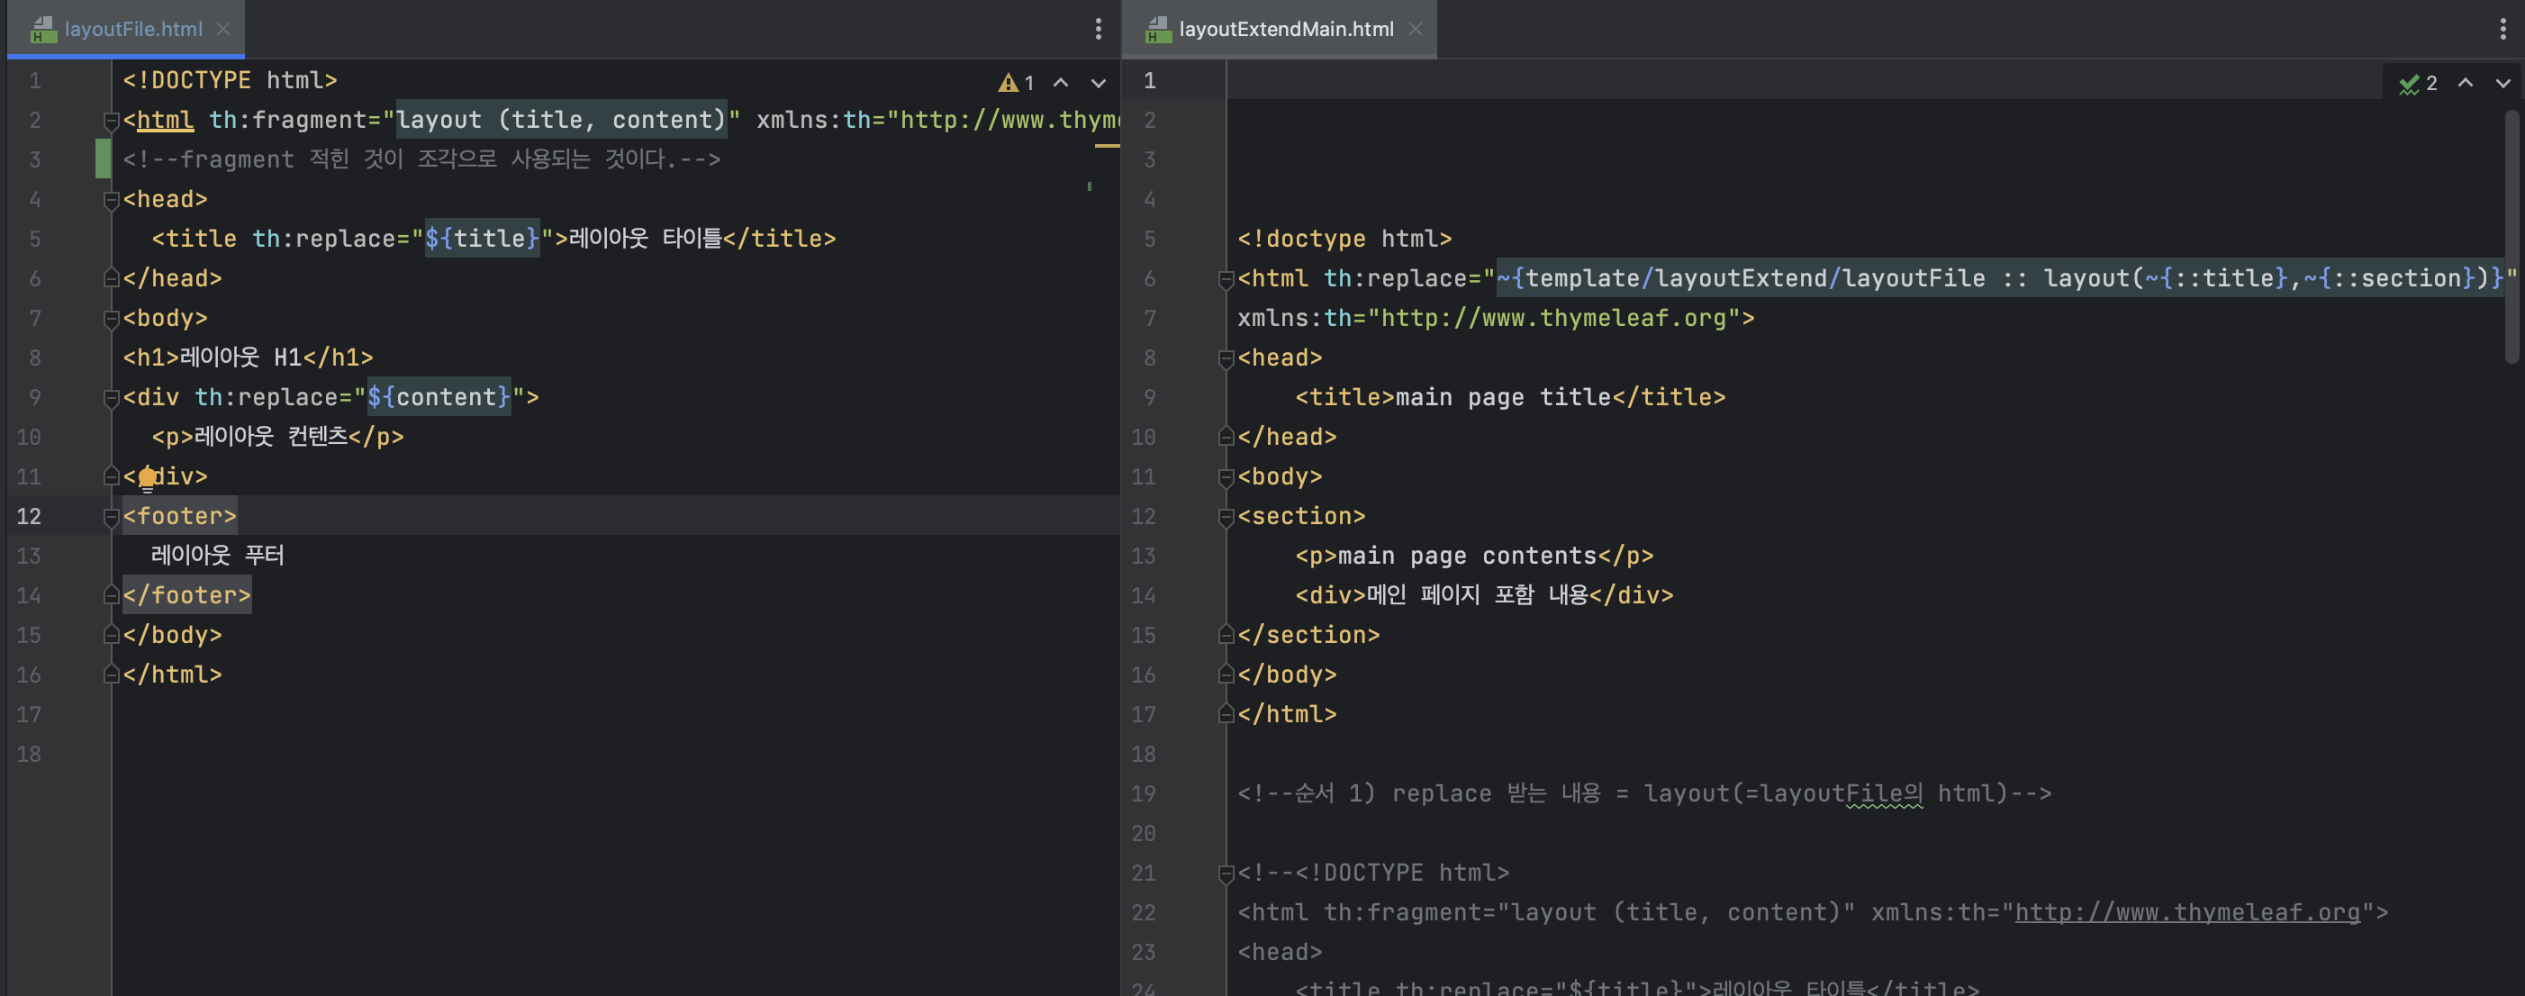Click line number 12 in the left gutter
Image resolution: width=2525 pixels, height=996 pixels.
coord(30,517)
